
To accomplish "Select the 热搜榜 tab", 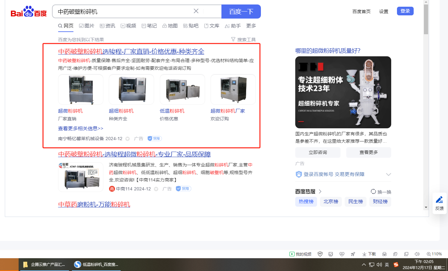I will coord(306,202).
